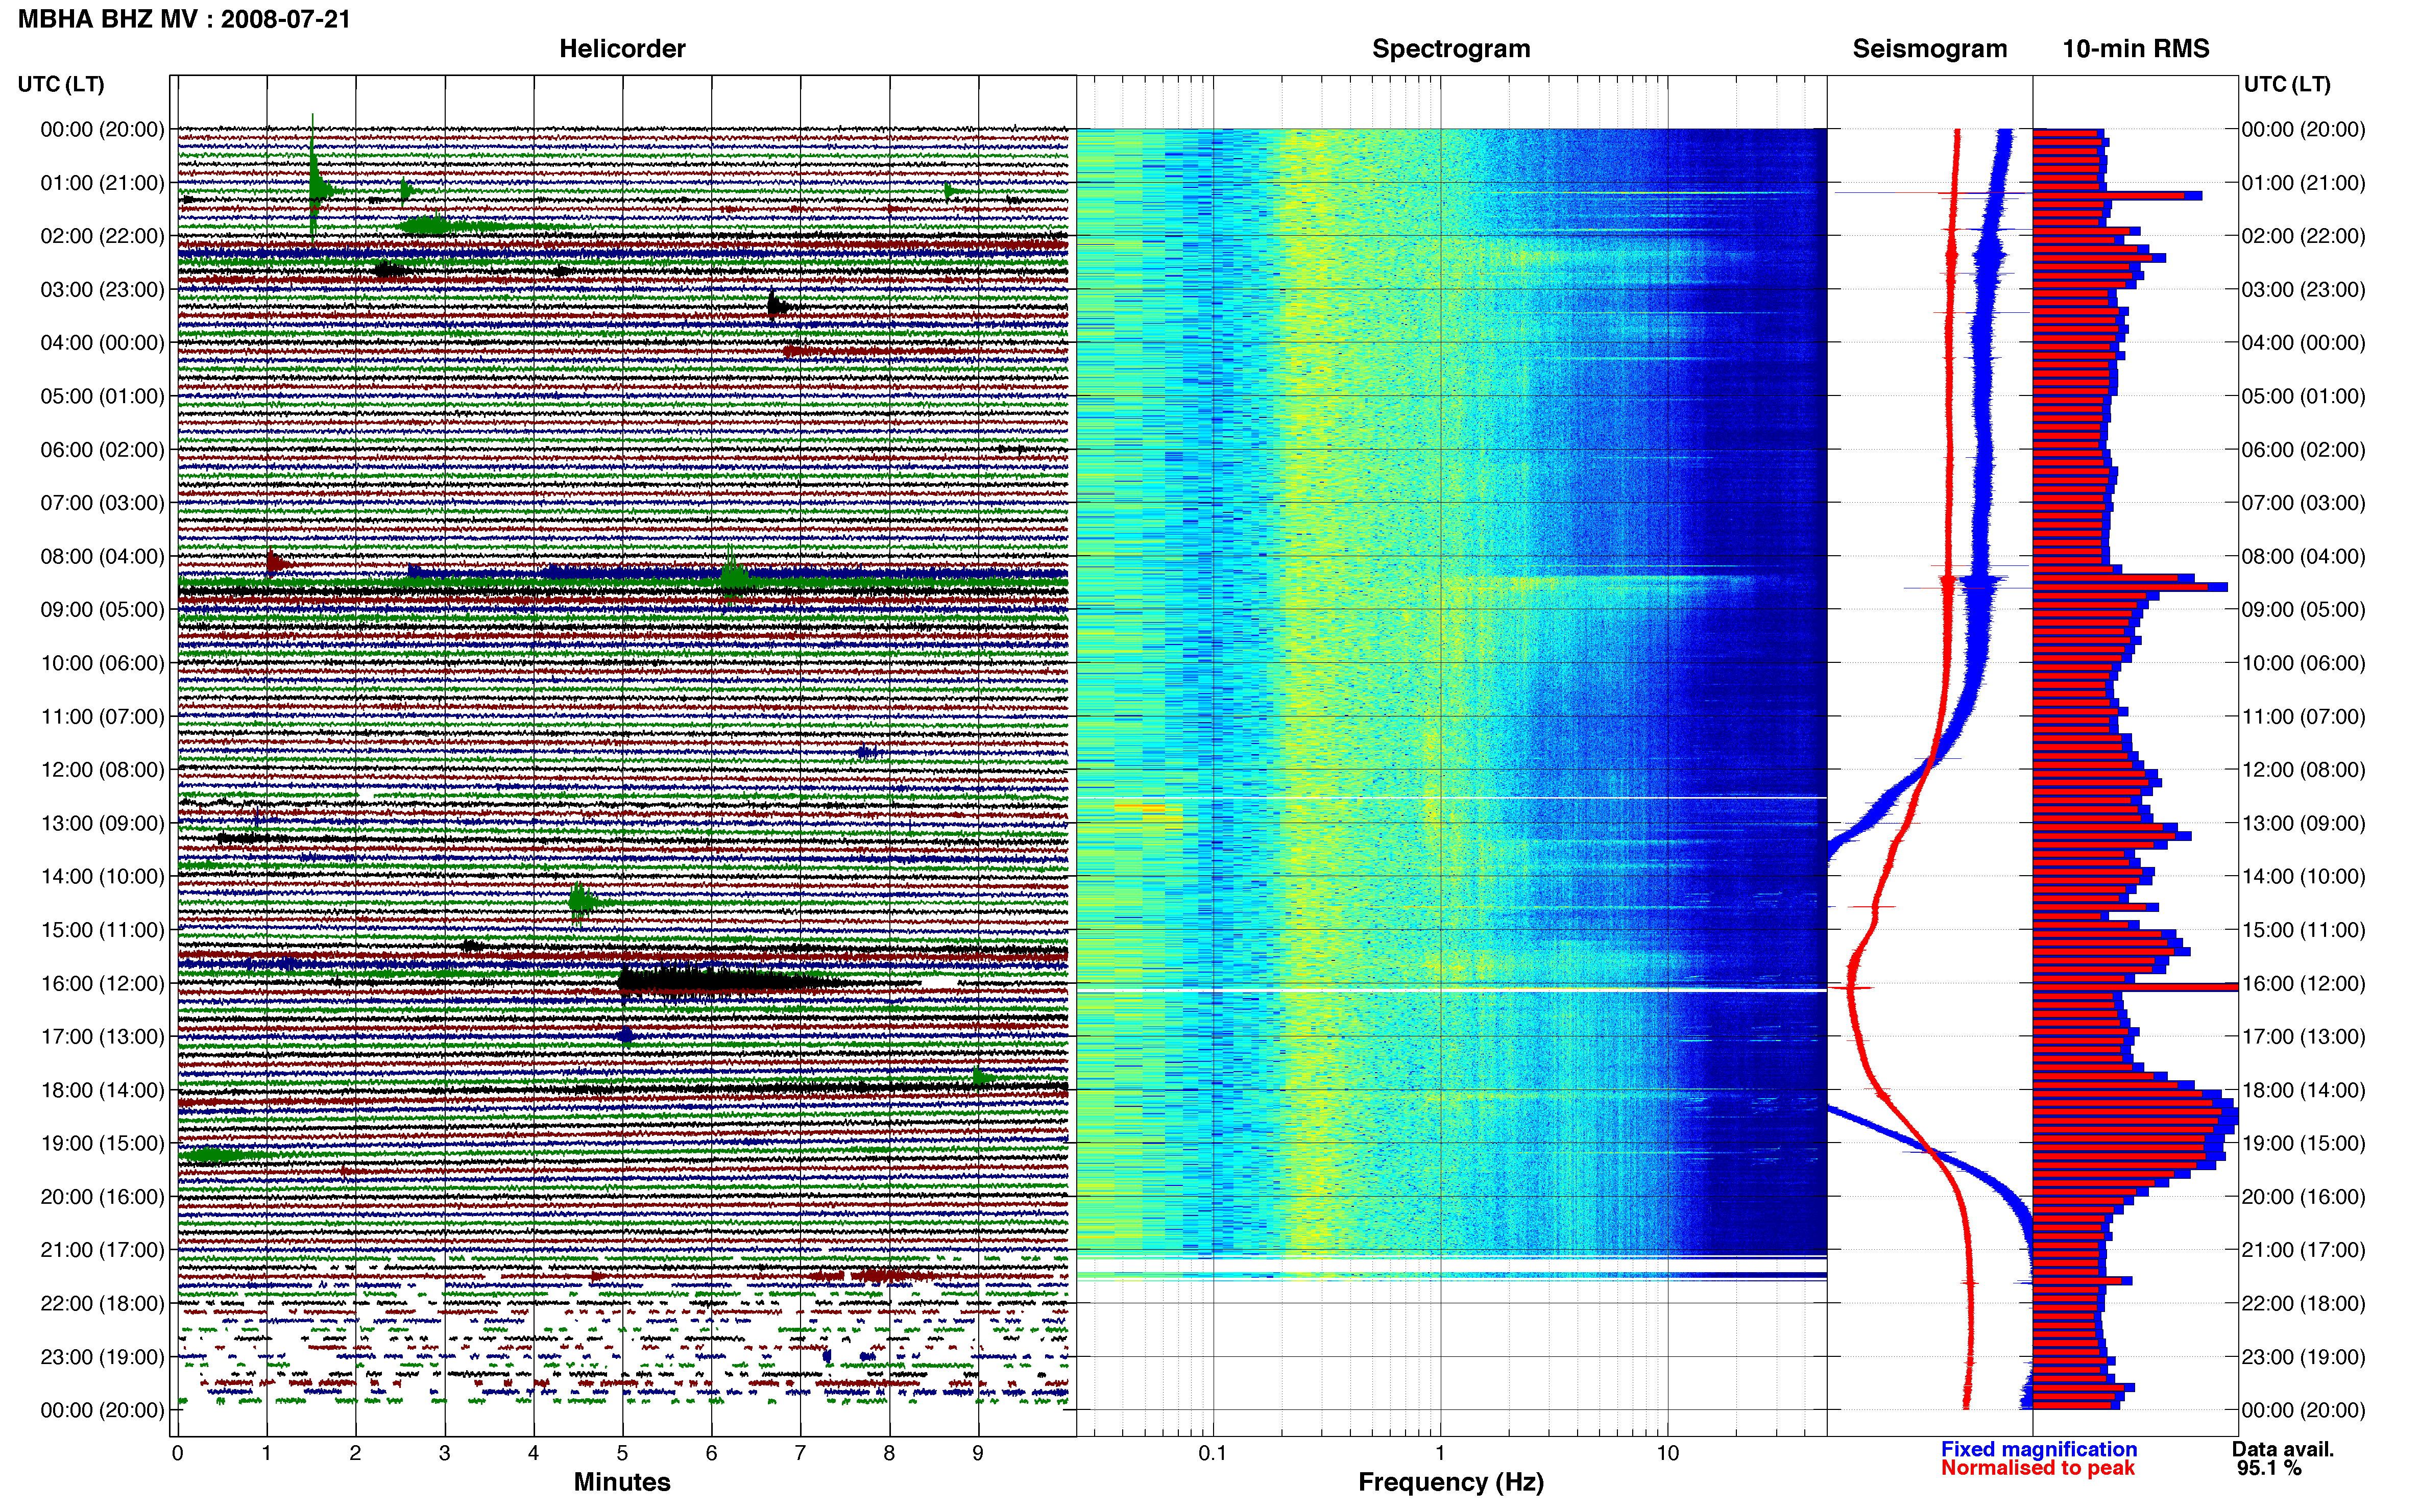Click left time label 09:00 (05:00)
The height and width of the screenshot is (1512, 2420).
(x=102, y=610)
